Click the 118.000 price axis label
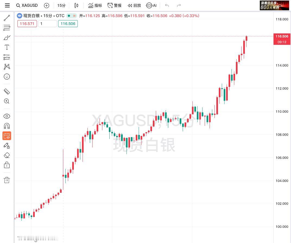The image size is (291, 243). (x=282, y=19)
